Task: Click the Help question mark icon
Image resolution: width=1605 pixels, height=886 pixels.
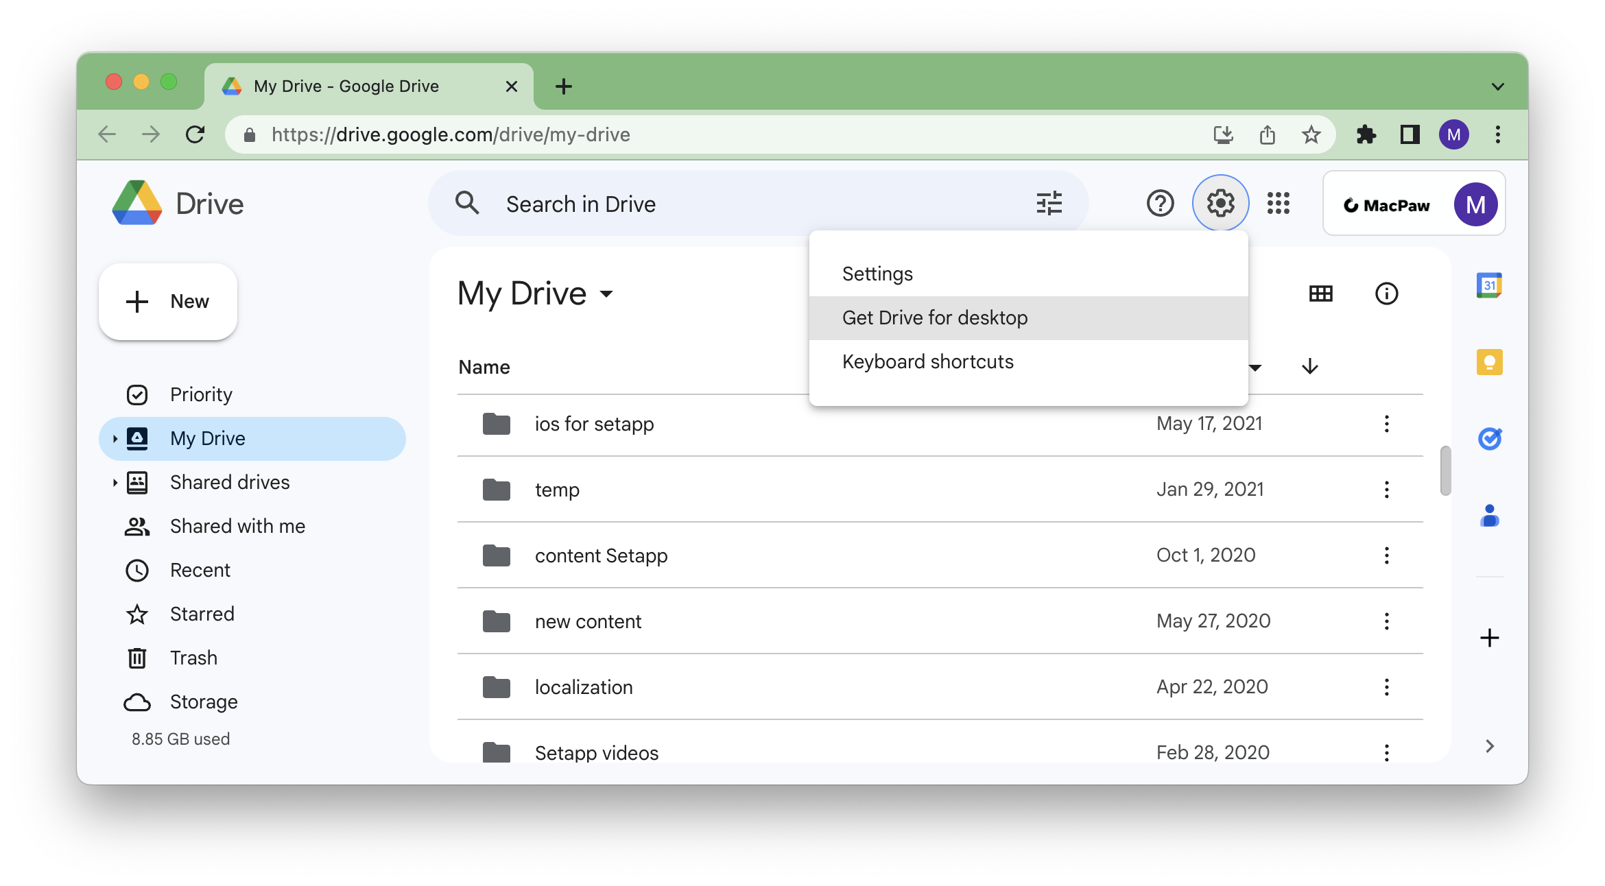Action: pyautogui.click(x=1160, y=204)
